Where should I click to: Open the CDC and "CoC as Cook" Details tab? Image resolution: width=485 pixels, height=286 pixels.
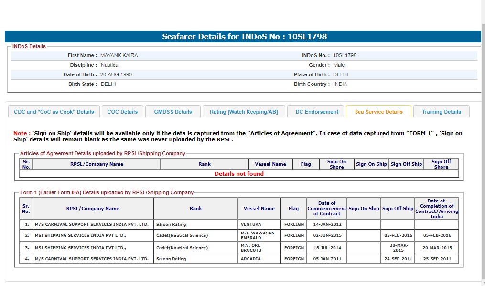coord(54,112)
